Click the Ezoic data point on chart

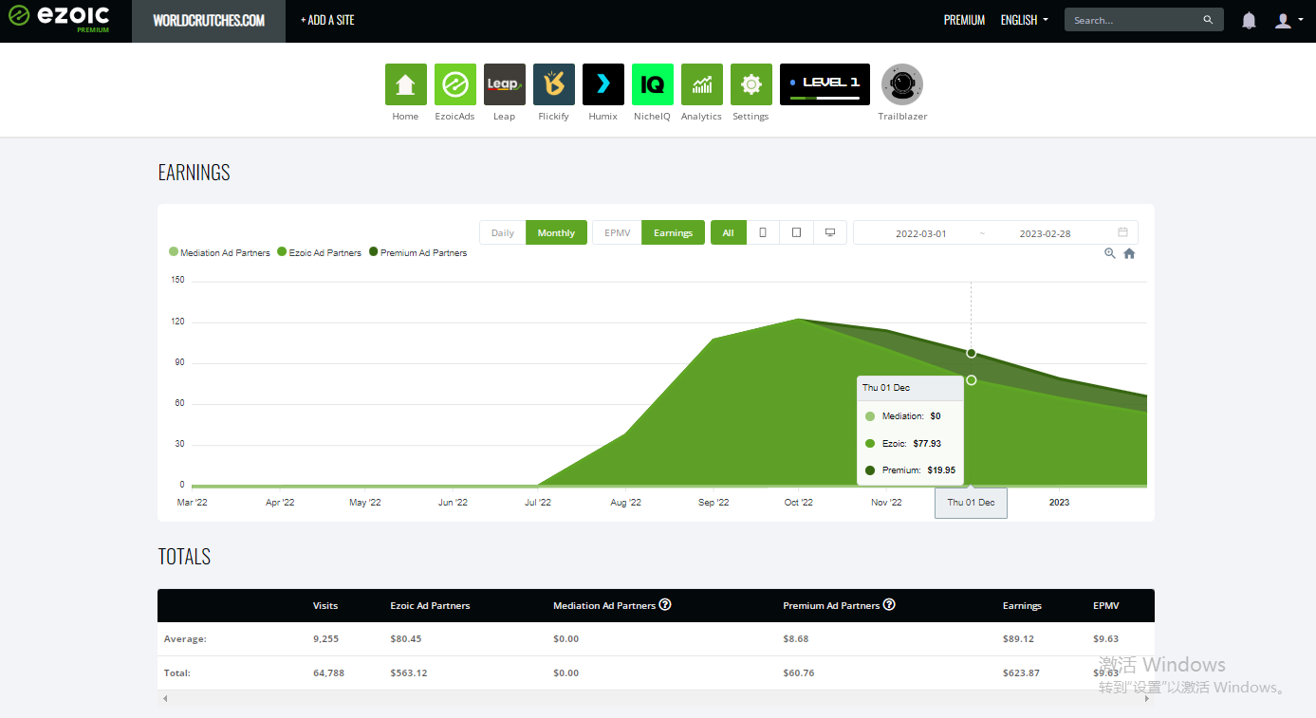pyautogui.click(x=972, y=380)
